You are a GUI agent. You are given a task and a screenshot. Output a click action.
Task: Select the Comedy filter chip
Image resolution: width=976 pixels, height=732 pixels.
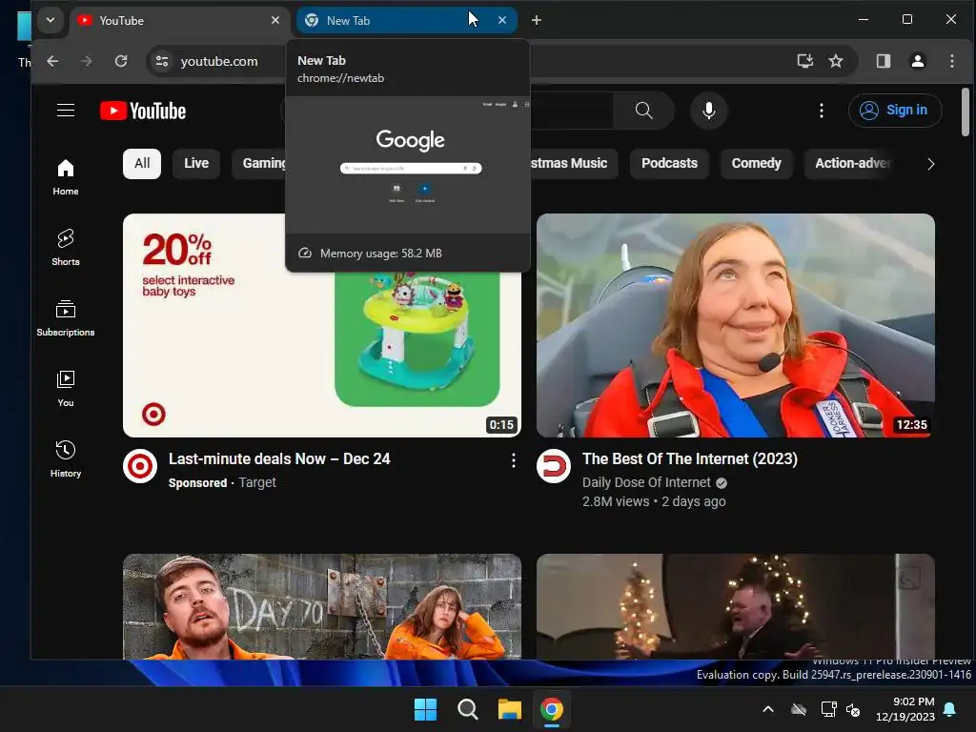[756, 163]
